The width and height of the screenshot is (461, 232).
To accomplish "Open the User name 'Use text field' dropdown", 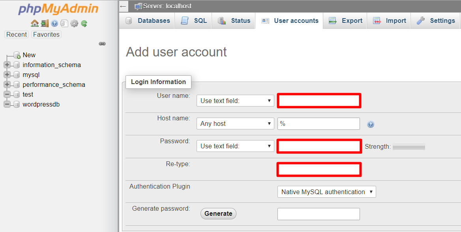I will [235, 101].
